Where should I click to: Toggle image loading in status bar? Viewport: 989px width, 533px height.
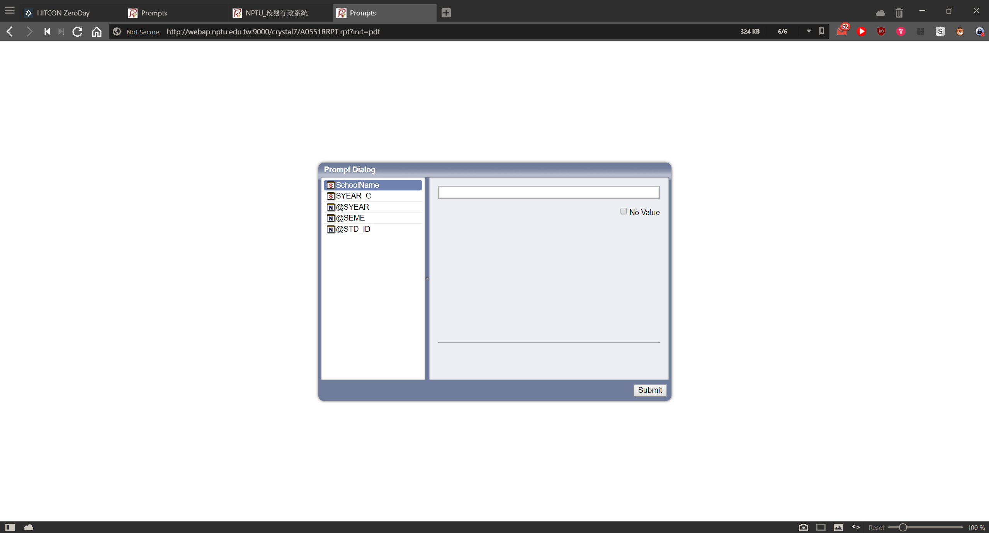(x=838, y=527)
